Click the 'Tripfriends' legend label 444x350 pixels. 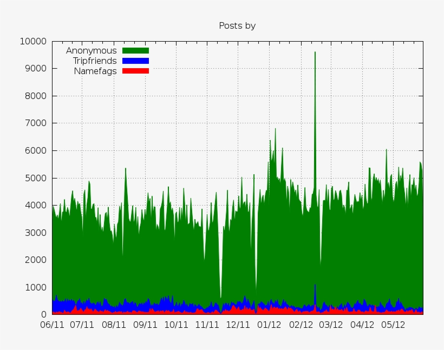click(x=95, y=61)
